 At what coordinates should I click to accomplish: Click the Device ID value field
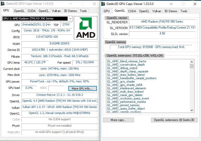pos(60,50)
